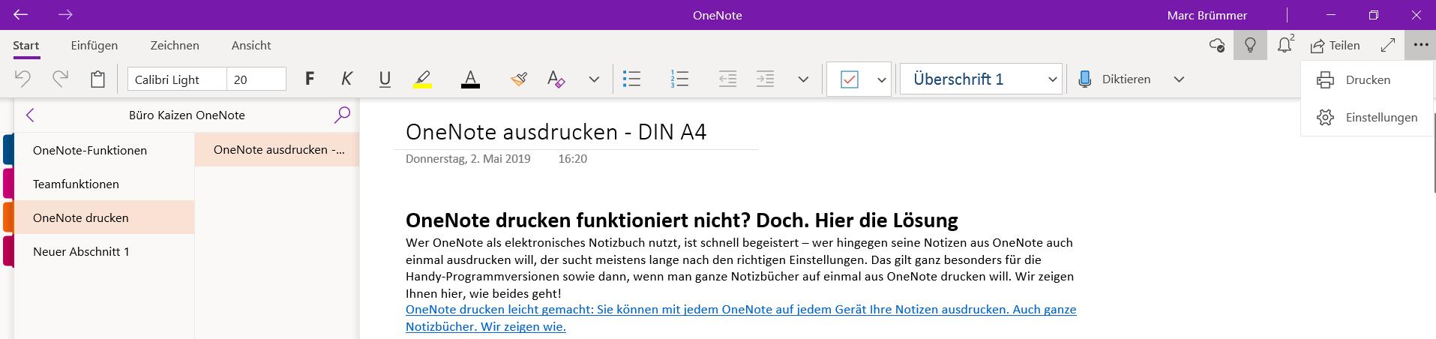This screenshot has height=339, width=1436.
Task: Open the Zeichnen tab
Action: click(175, 46)
